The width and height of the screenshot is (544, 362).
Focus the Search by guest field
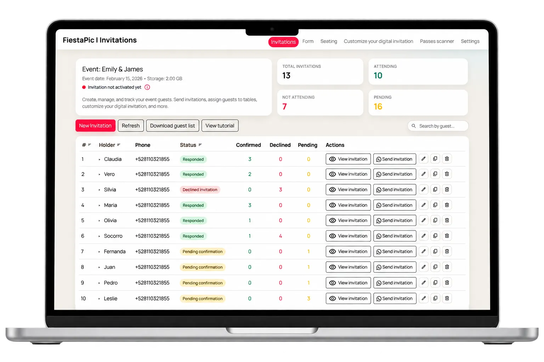coord(438,126)
